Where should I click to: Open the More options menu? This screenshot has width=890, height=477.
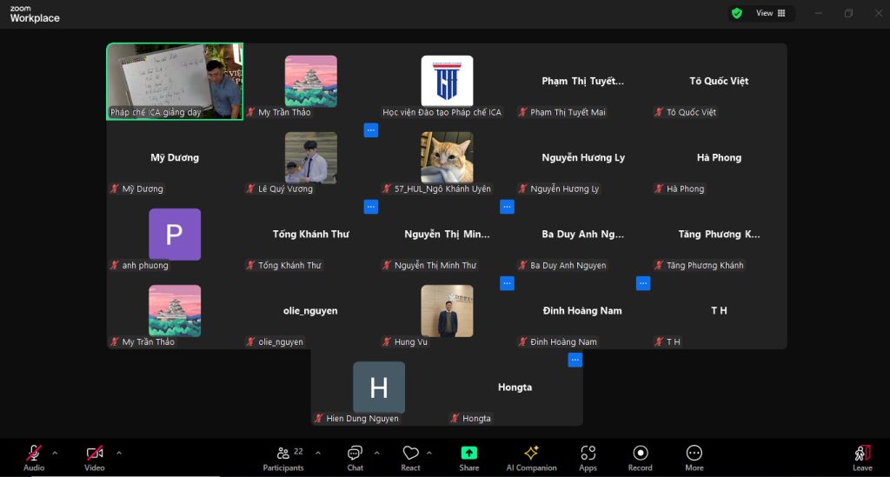click(694, 457)
